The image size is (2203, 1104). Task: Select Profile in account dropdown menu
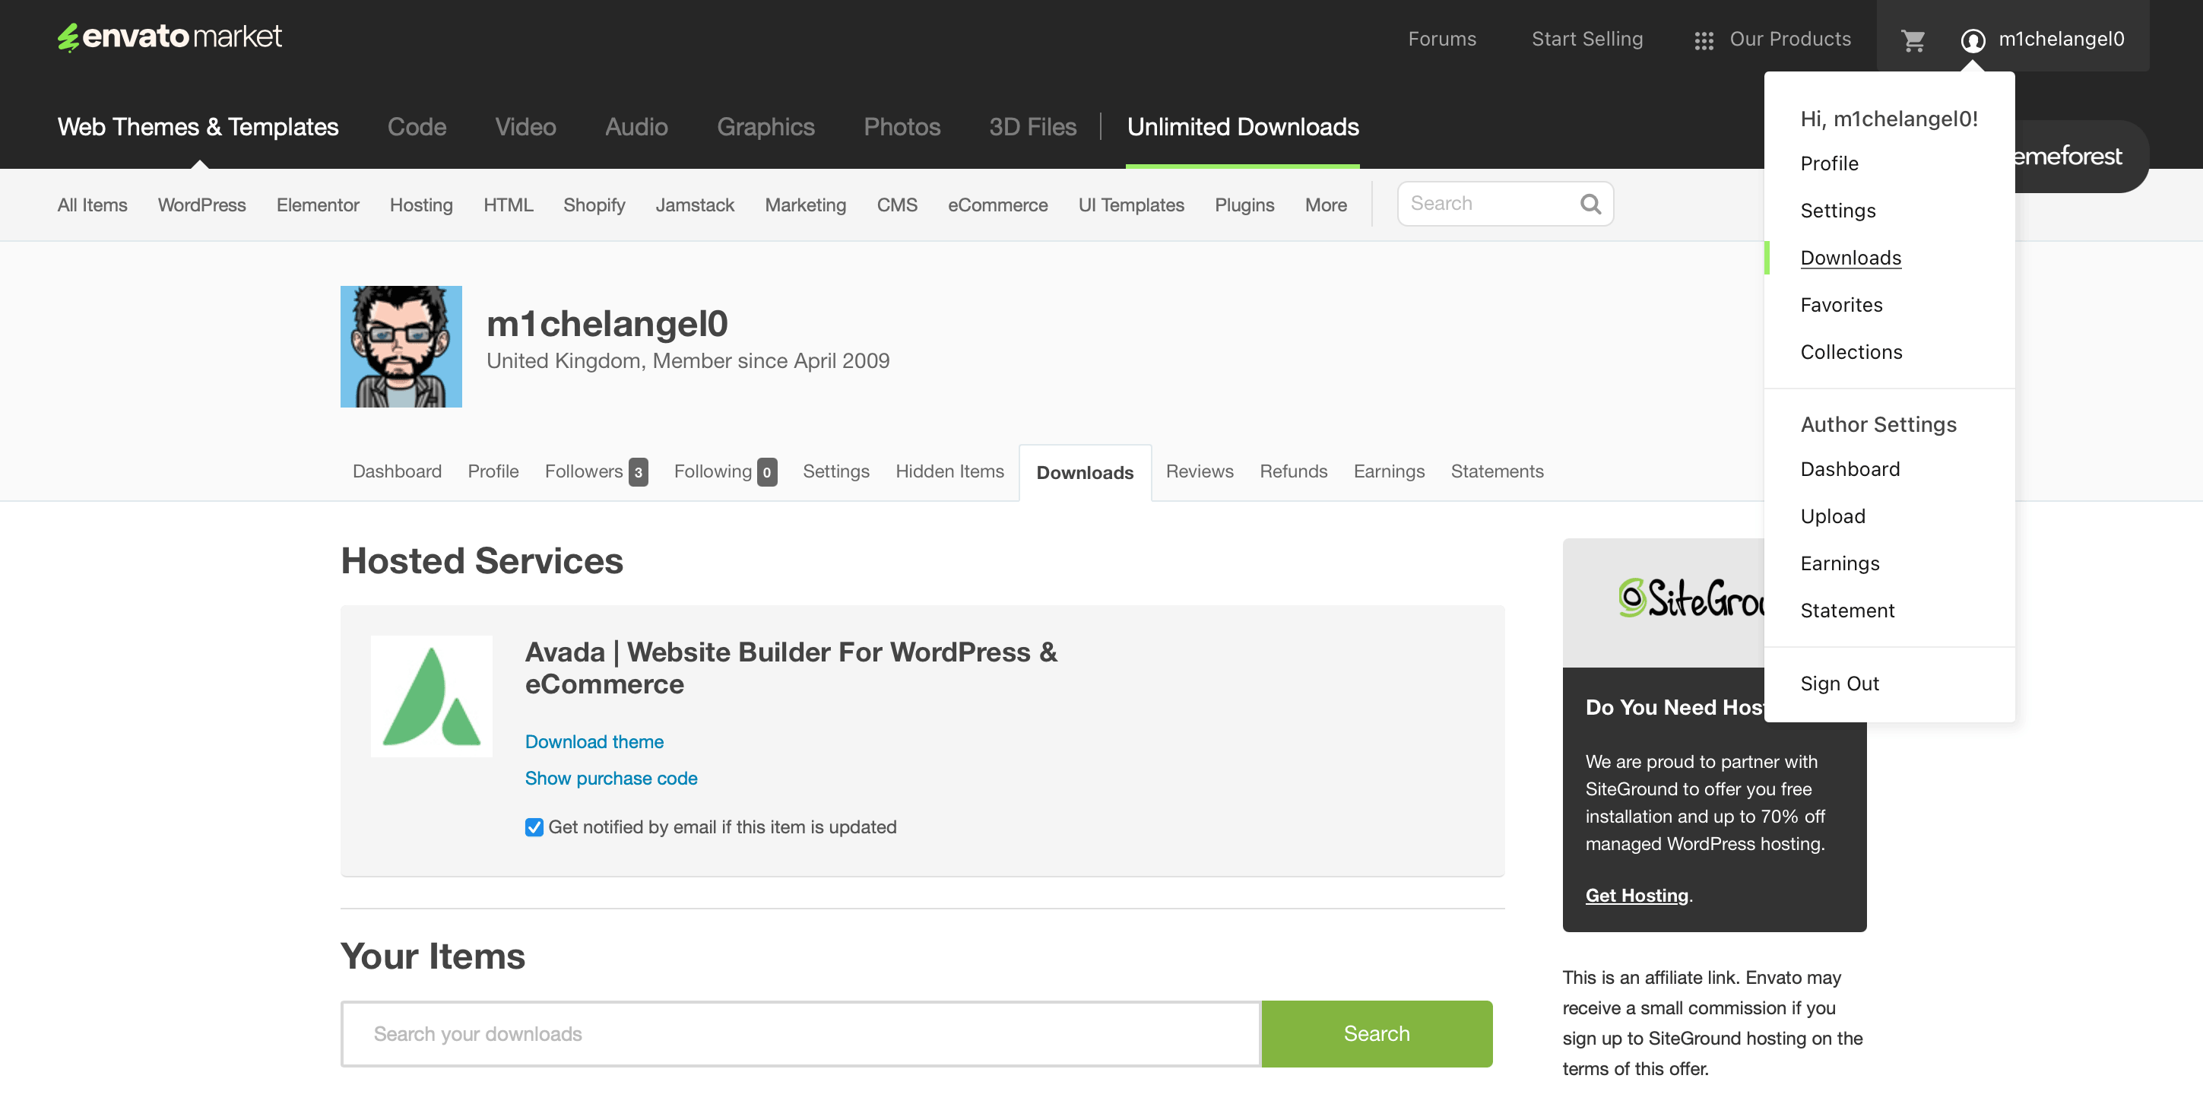click(x=1829, y=163)
